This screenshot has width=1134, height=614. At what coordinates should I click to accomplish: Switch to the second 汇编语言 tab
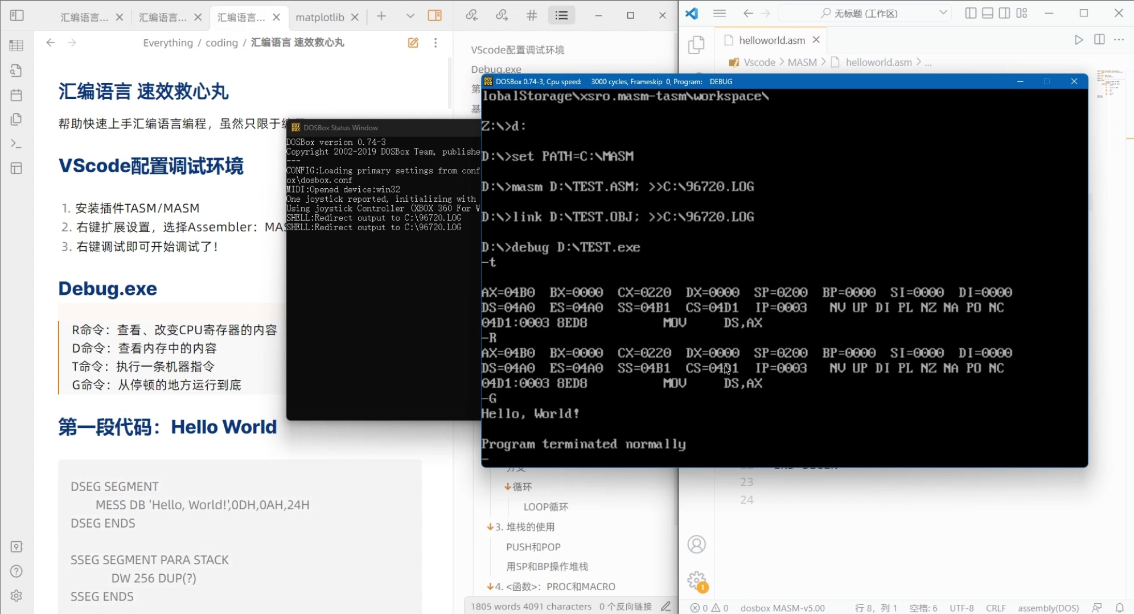click(163, 17)
